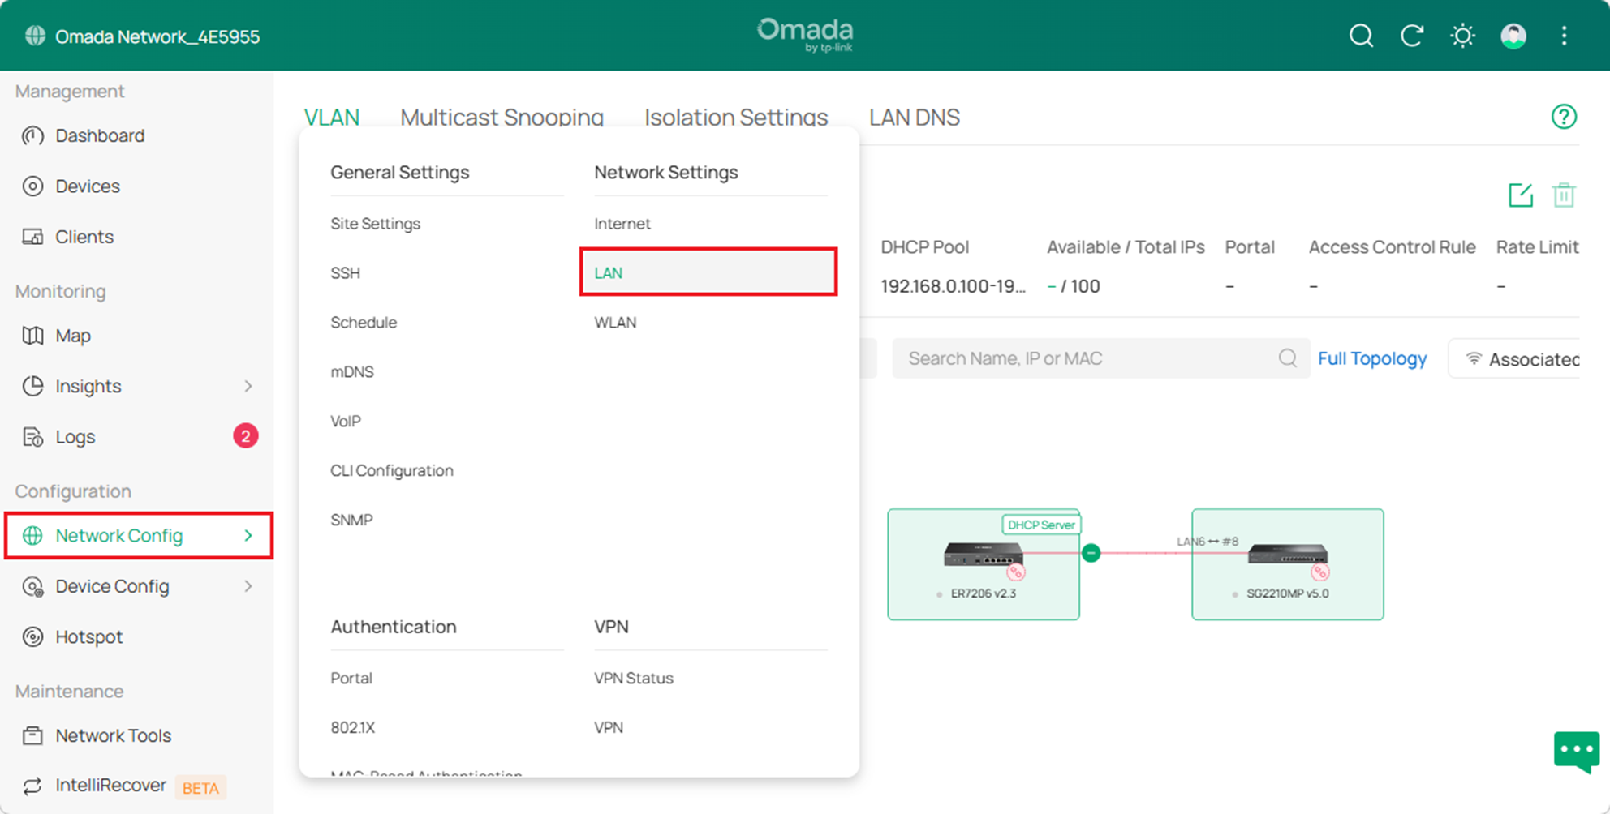
Task: Expand the Device Config chevron
Action: click(x=248, y=586)
